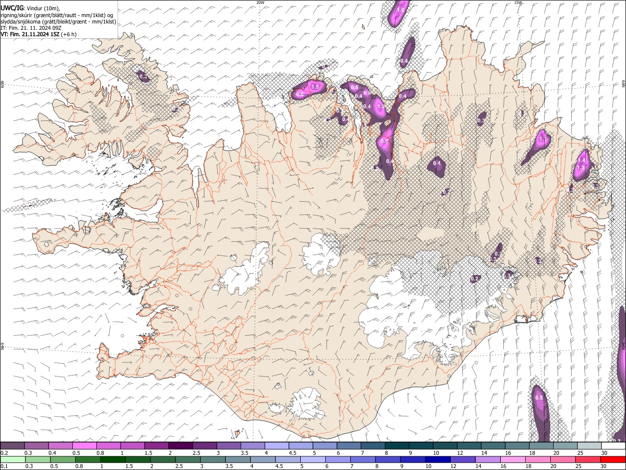626x470 pixels.
Task: Pick the dark teal 8 swatch in upper legend
Action: [x=397, y=446]
